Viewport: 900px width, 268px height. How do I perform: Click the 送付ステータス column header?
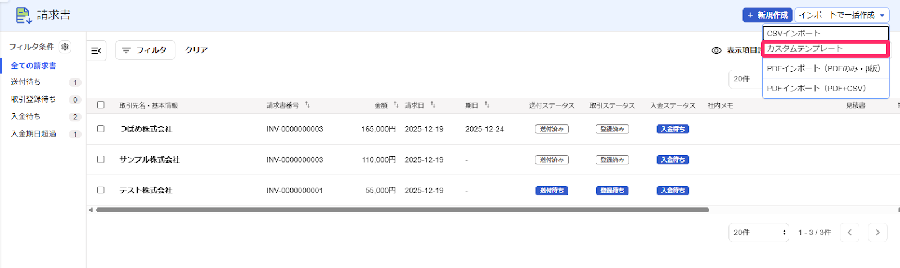552,105
